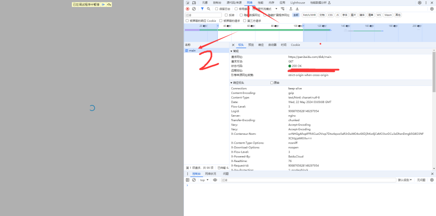Open network conditions wifi icon
The height and width of the screenshot is (216, 436).
(283, 9)
